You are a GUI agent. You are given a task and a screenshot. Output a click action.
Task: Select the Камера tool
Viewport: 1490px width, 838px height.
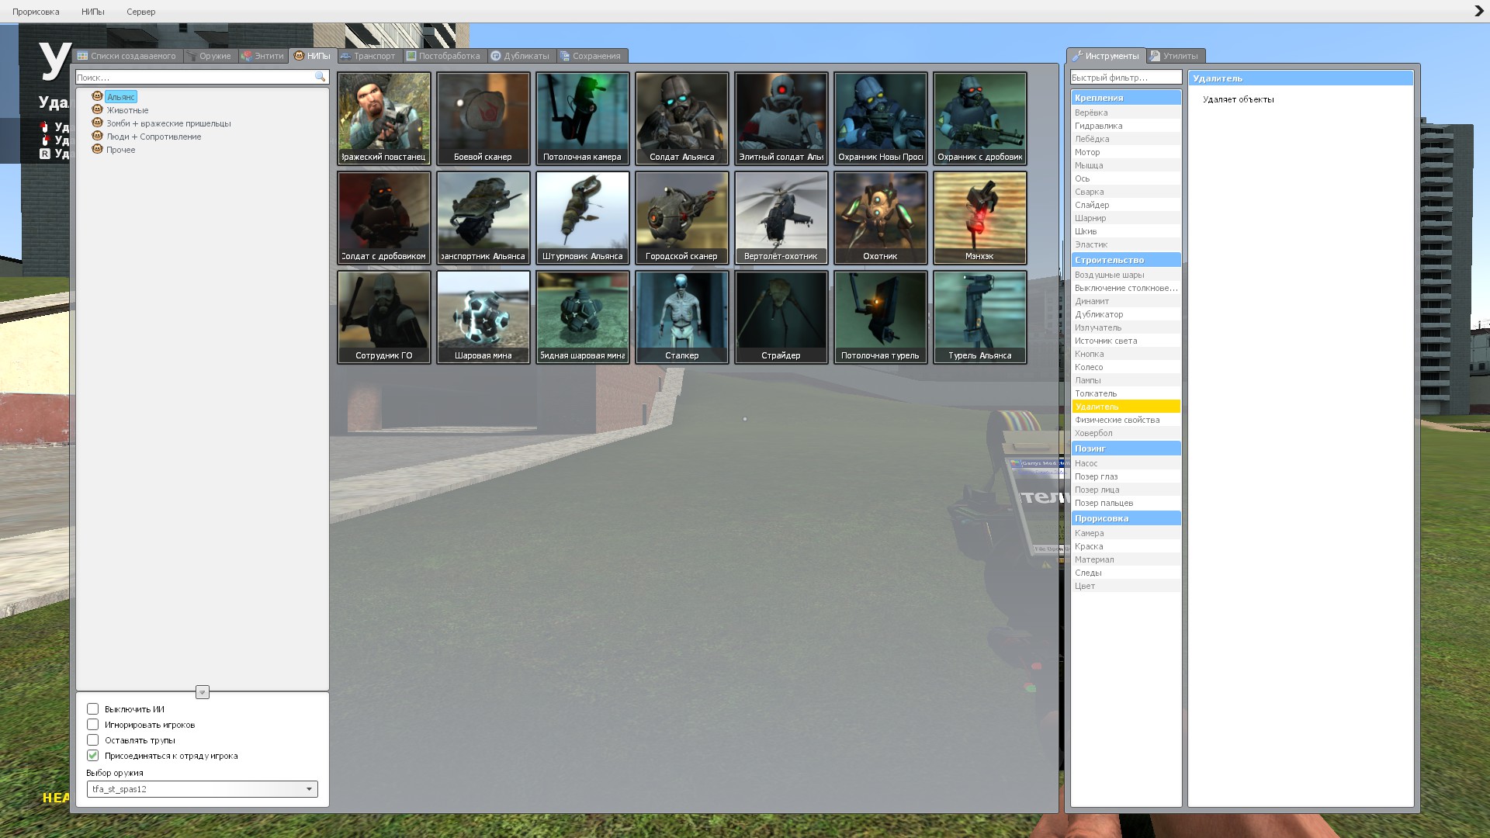pos(1125,533)
